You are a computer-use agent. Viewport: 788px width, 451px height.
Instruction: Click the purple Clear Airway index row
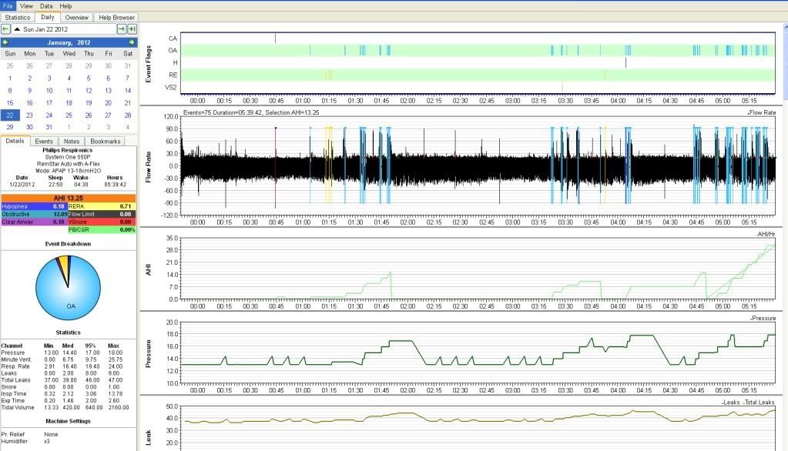(34, 222)
